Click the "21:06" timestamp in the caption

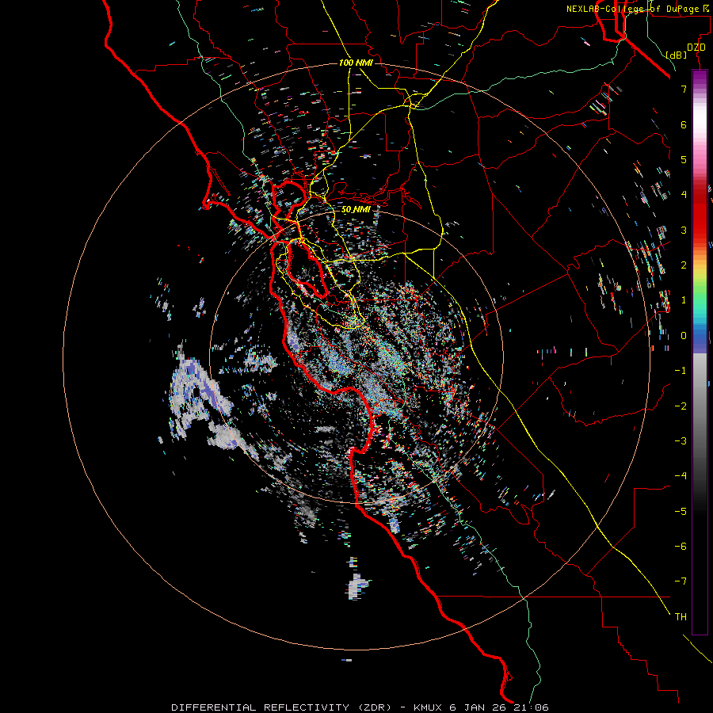[531, 707]
